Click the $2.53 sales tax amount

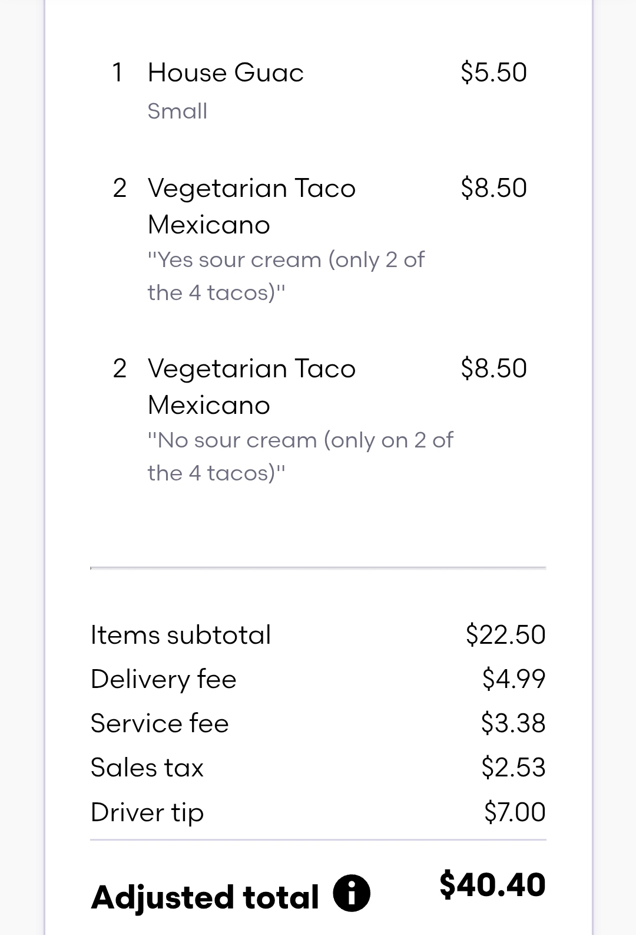(513, 768)
